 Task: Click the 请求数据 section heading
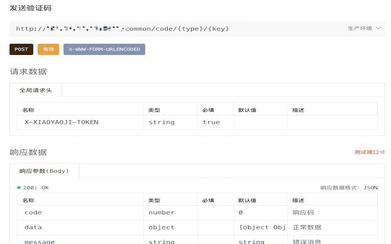point(28,72)
